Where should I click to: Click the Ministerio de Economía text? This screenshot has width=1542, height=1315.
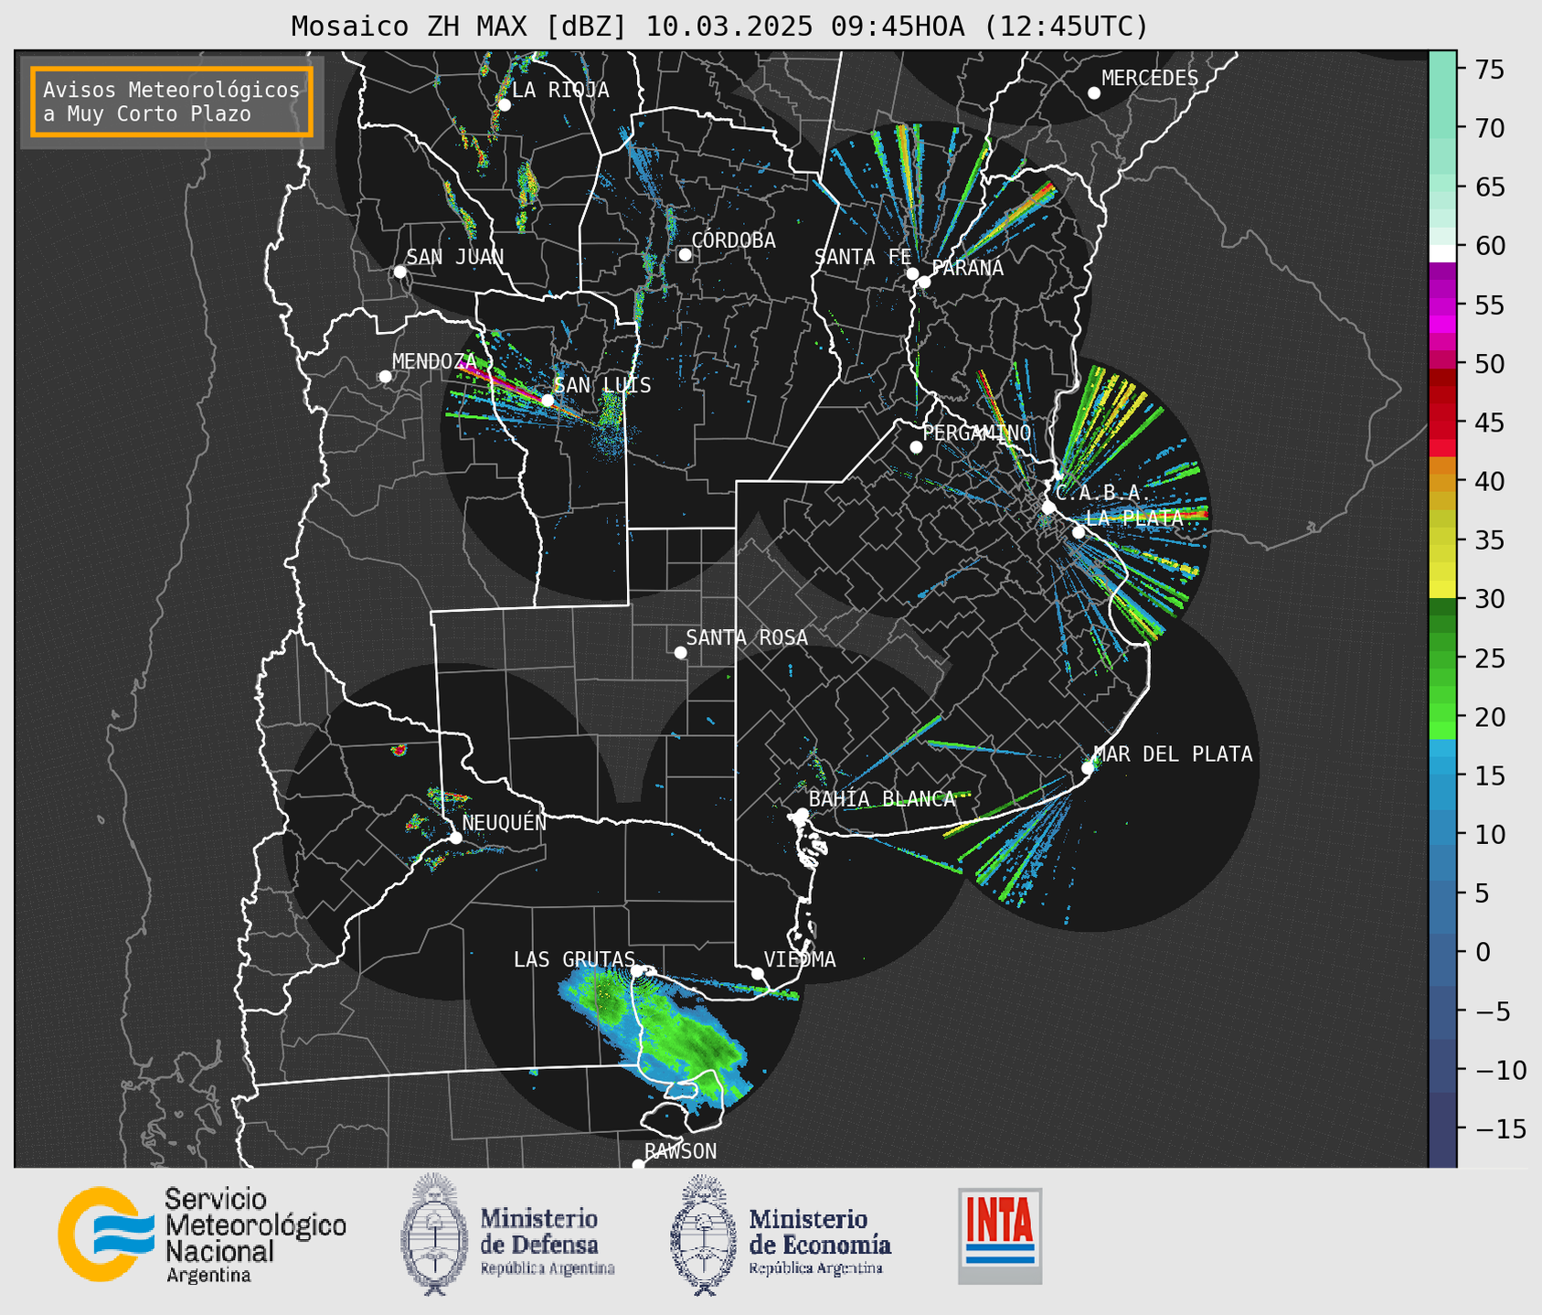click(819, 1241)
